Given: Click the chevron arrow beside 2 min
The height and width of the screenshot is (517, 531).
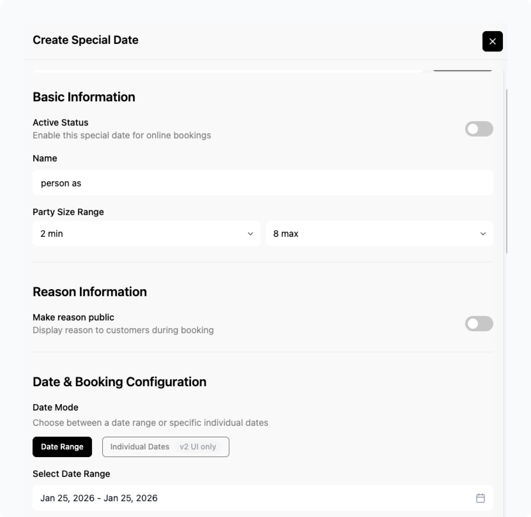Looking at the screenshot, I should [250, 234].
